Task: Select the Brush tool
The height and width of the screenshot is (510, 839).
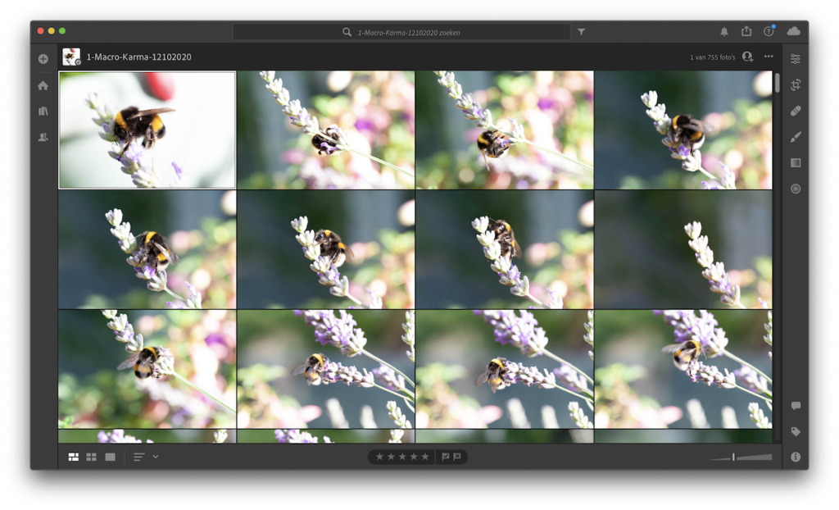Action: [x=796, y=137]
